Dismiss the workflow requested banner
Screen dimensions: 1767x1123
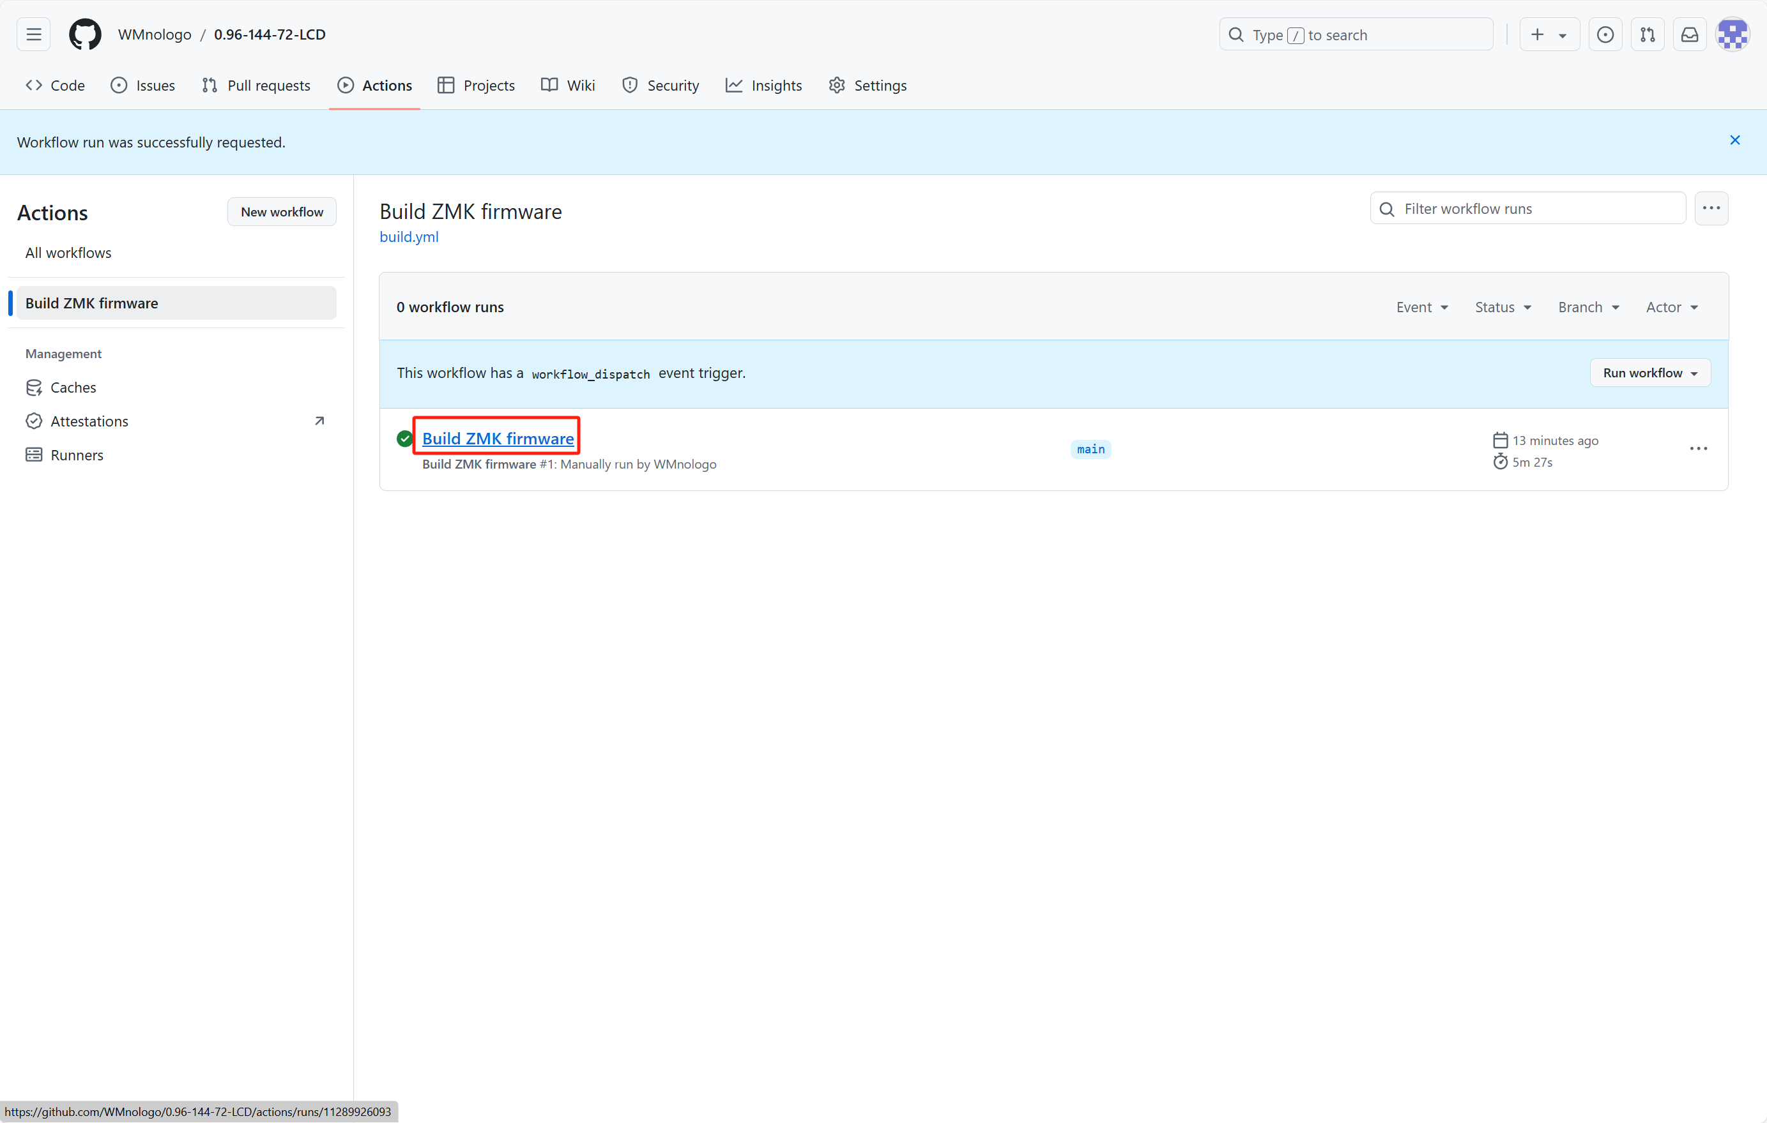point(1734,140)
